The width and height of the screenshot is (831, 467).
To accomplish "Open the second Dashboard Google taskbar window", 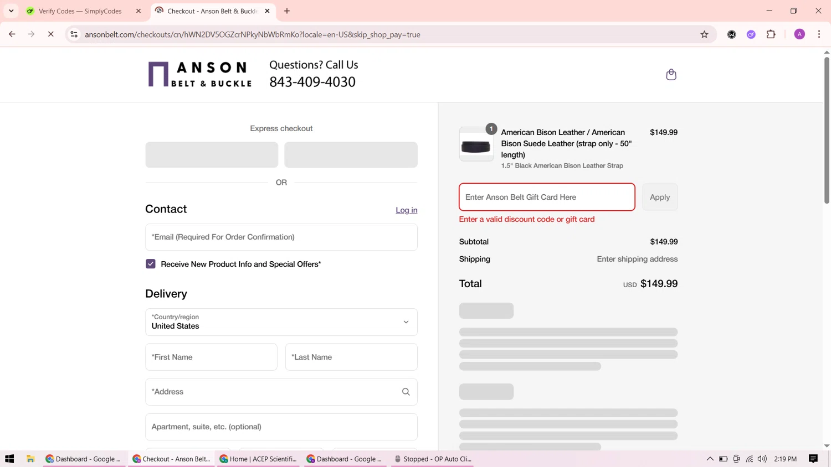I will [x=345, y=459].
